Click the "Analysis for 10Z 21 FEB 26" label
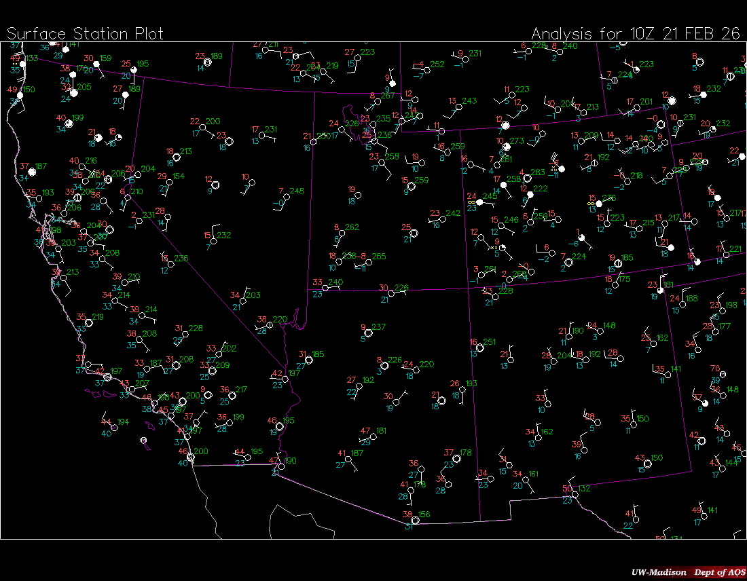747x581 pixels. point(635,33)
